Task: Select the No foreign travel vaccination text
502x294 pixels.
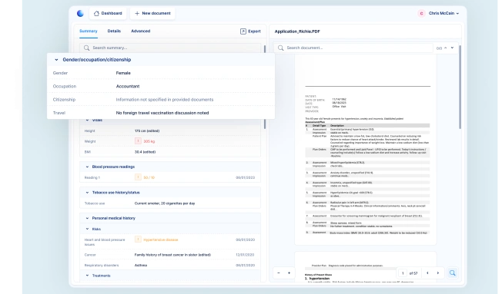Action: 162,113
